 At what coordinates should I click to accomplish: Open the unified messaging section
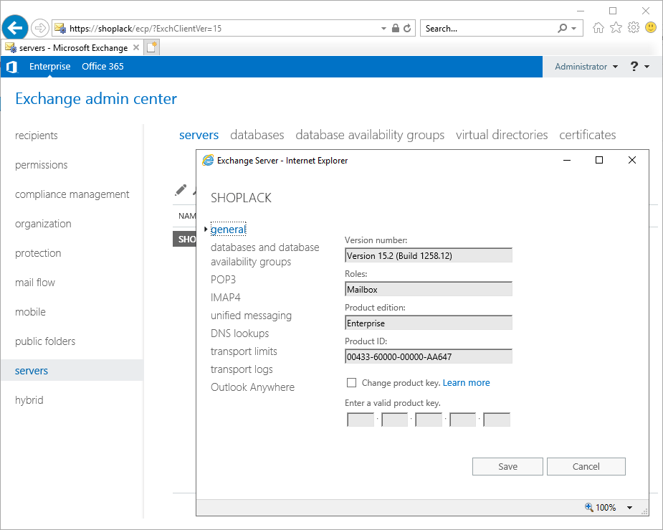click(251, 316)
